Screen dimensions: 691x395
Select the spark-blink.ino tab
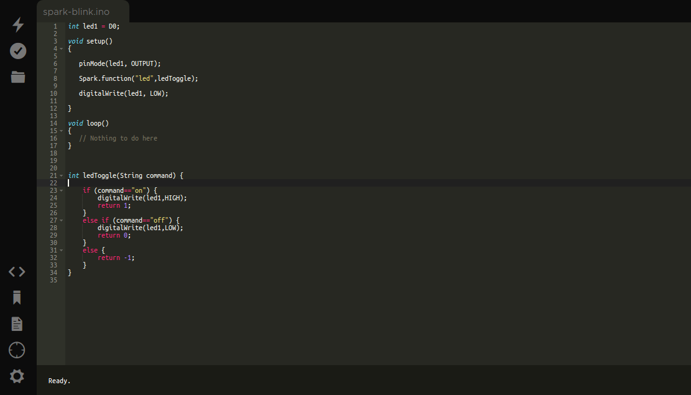76,12
